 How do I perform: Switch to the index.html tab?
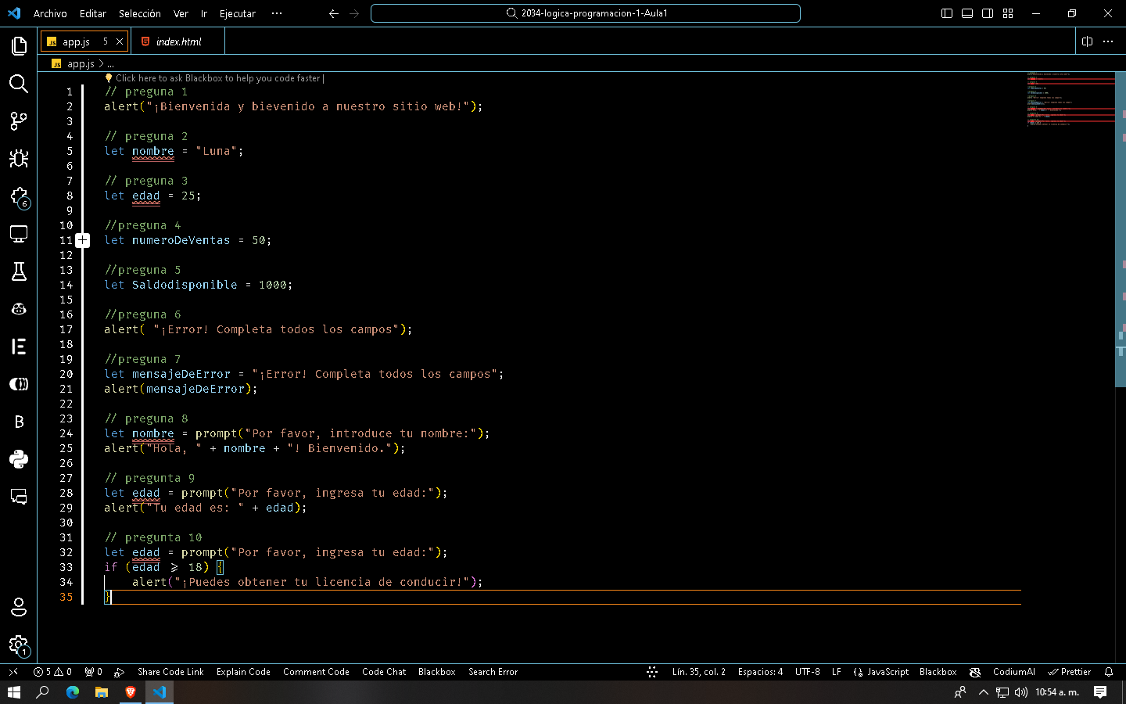pos(178,41)
